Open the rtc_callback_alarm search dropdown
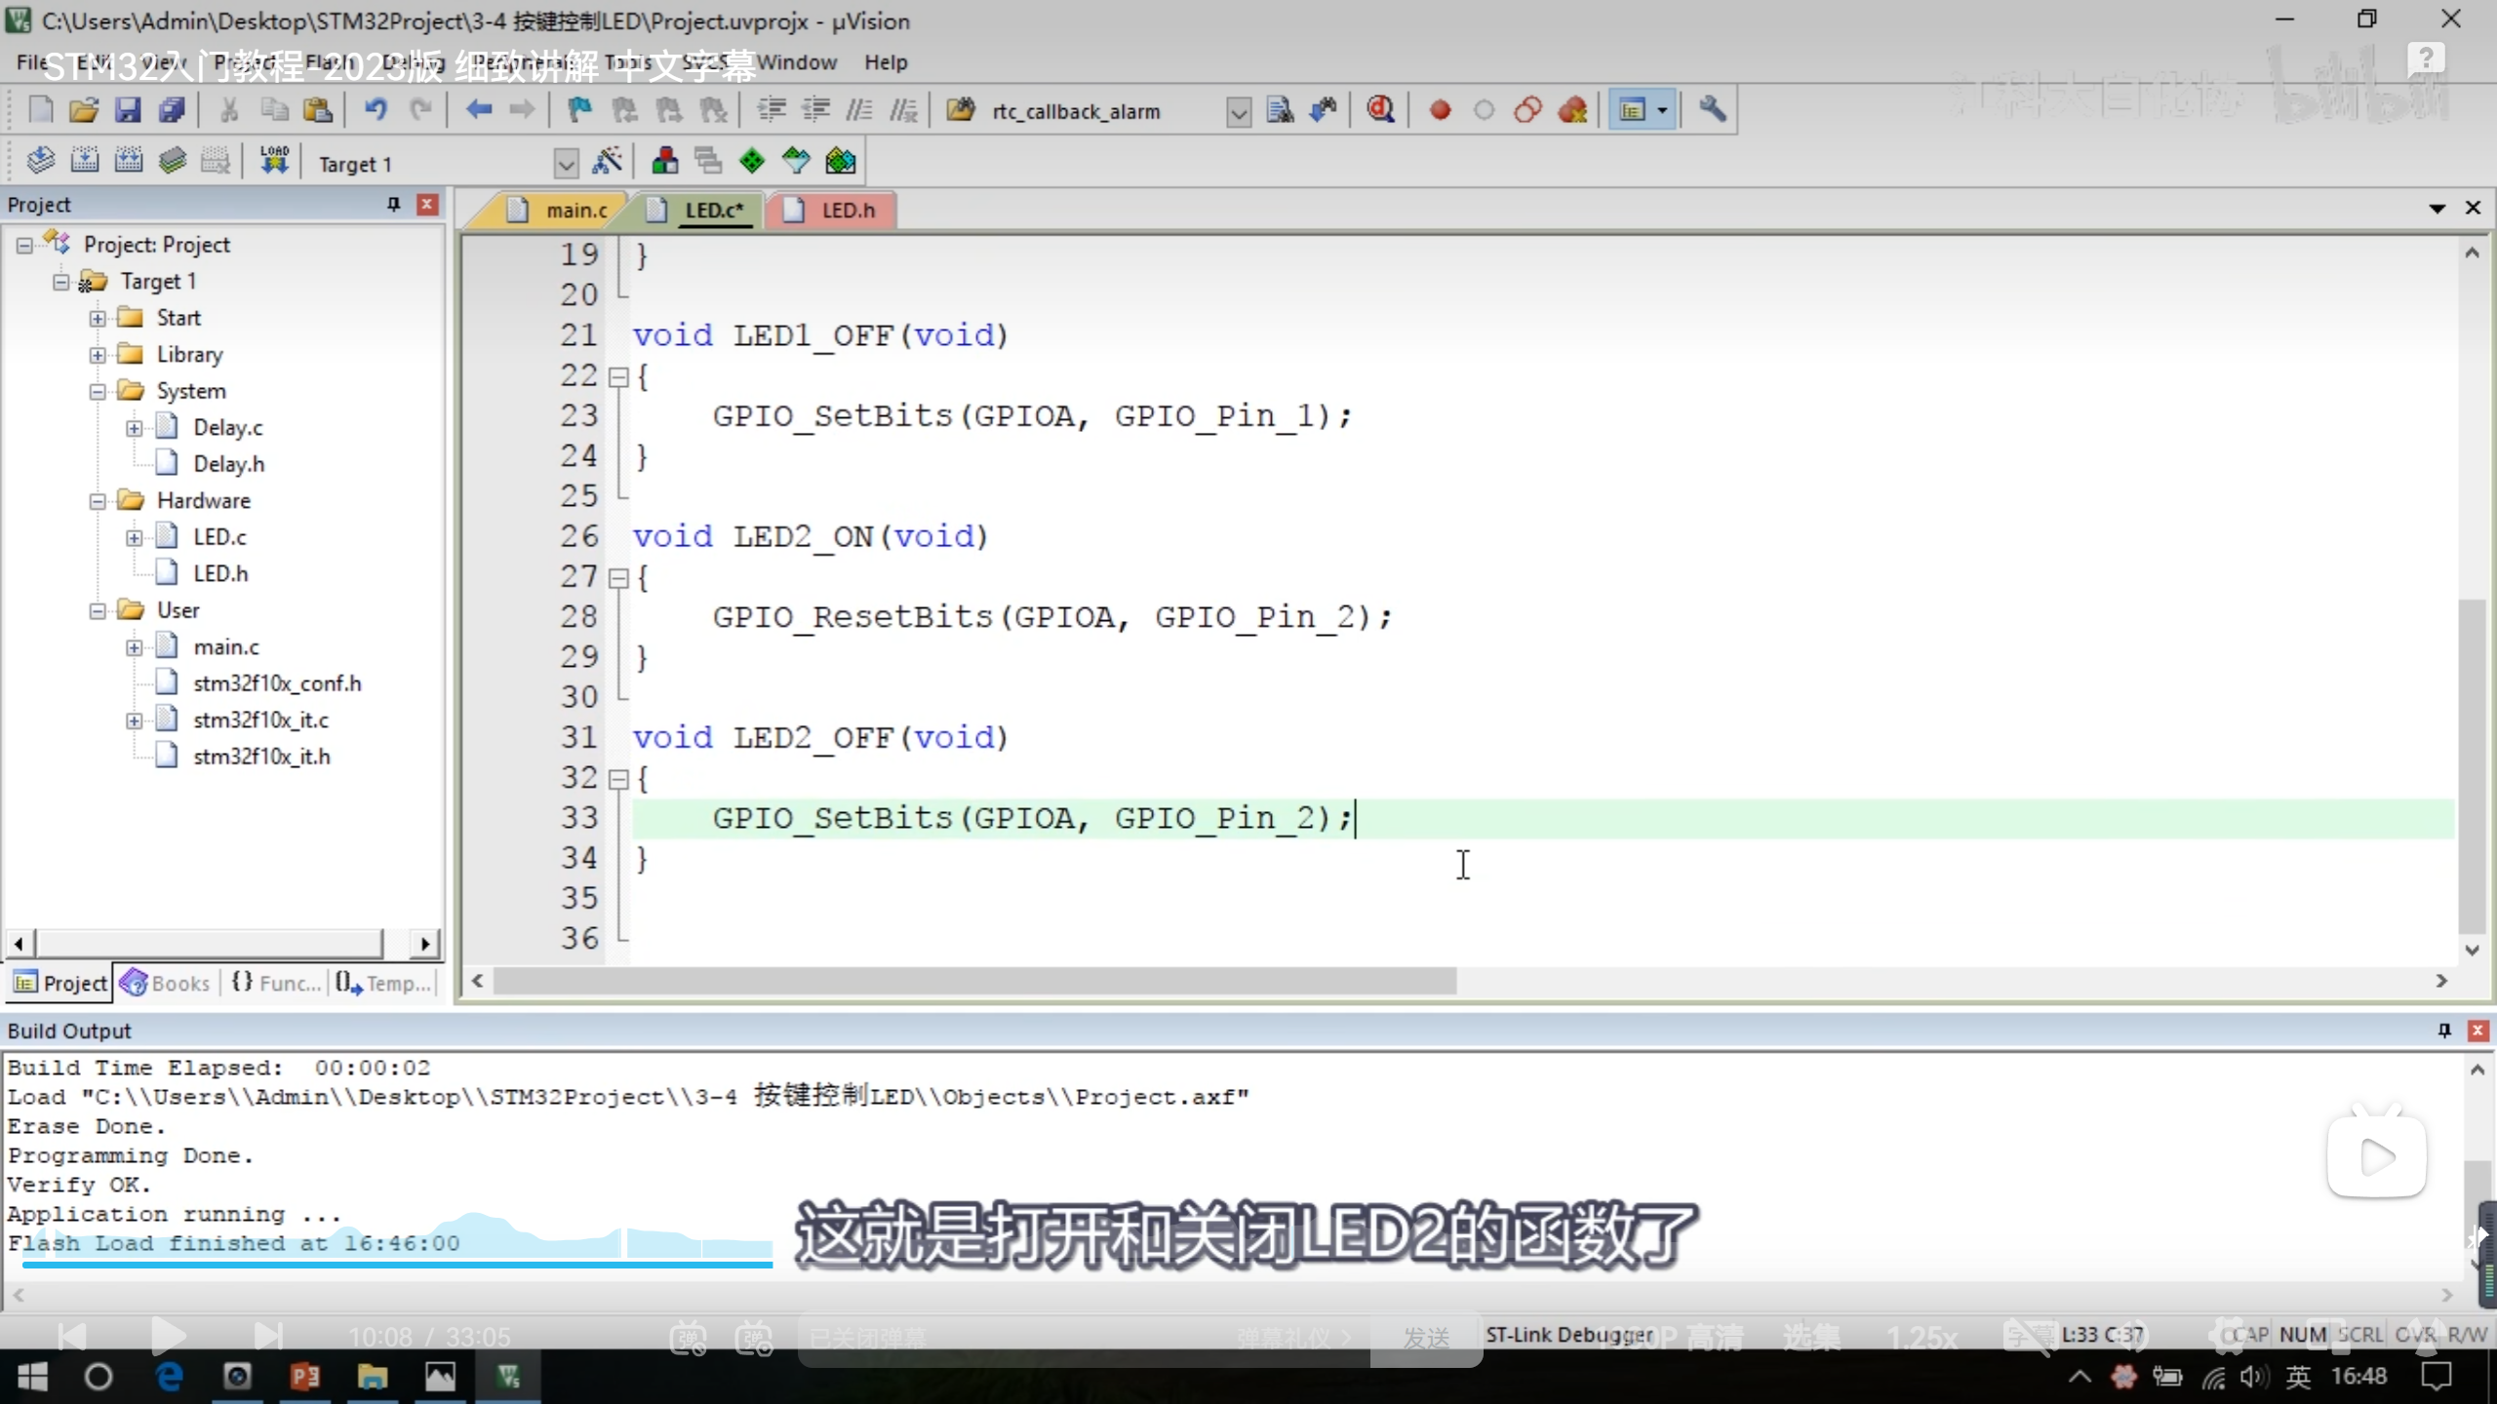Screen dimensions: 2497x1404 pyautogui.click(x=1238, y=112)
